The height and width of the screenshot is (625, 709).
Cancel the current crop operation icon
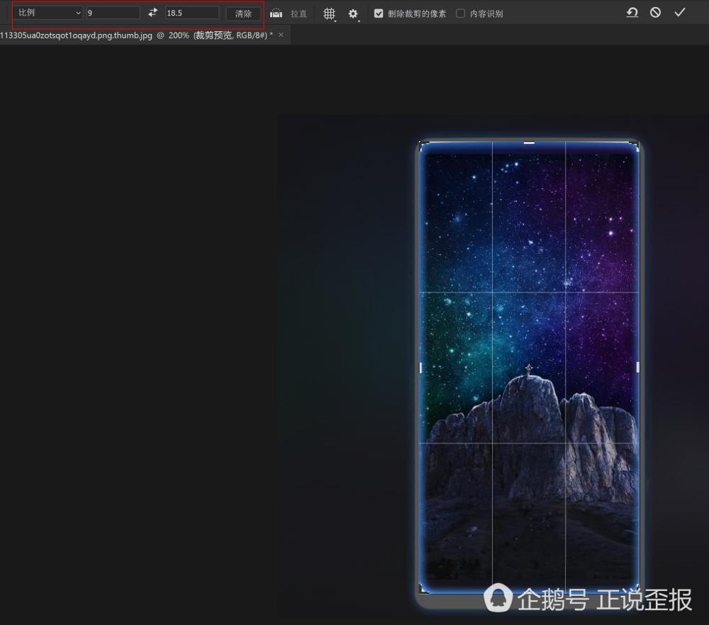pos(655,13)
